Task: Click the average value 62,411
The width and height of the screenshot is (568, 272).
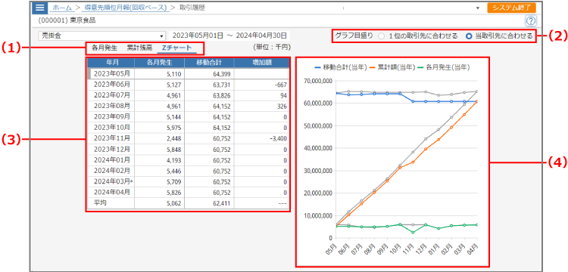Action: point(221,203)
